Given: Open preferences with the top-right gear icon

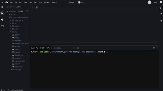Looking at the screenshot, I should pos(161,2).
